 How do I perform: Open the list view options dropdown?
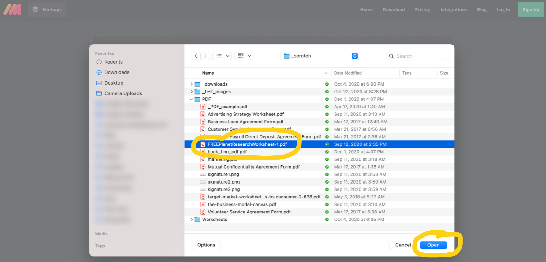tap(222, 56)
